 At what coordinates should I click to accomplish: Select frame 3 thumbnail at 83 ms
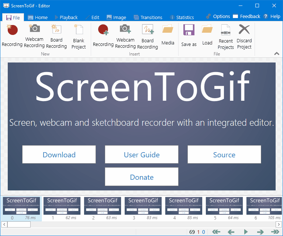click(143, 209)
